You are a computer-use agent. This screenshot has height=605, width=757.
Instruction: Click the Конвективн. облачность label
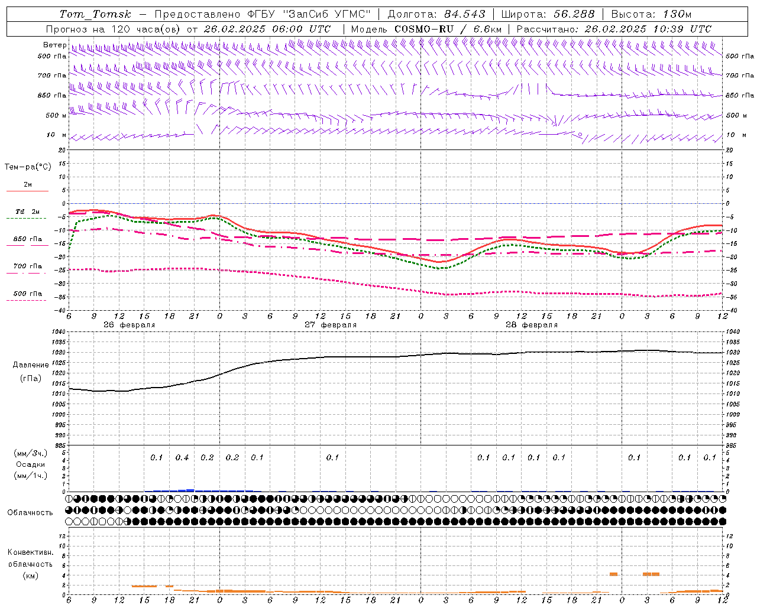click(x=30, y=558)
